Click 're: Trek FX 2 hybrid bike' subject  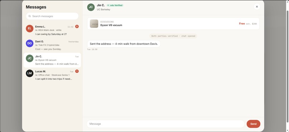pyautogui.click(x=47, y=45)
